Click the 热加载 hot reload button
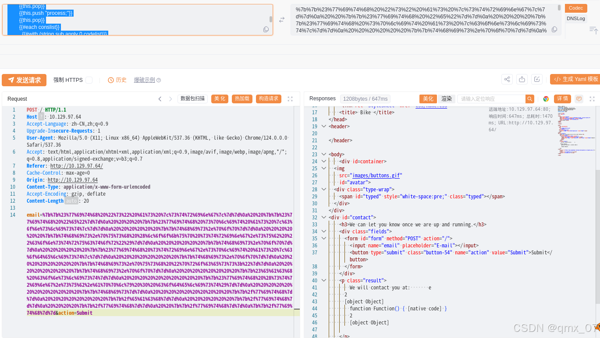This screenshot has width=600, height=338. tap(242, 99)
